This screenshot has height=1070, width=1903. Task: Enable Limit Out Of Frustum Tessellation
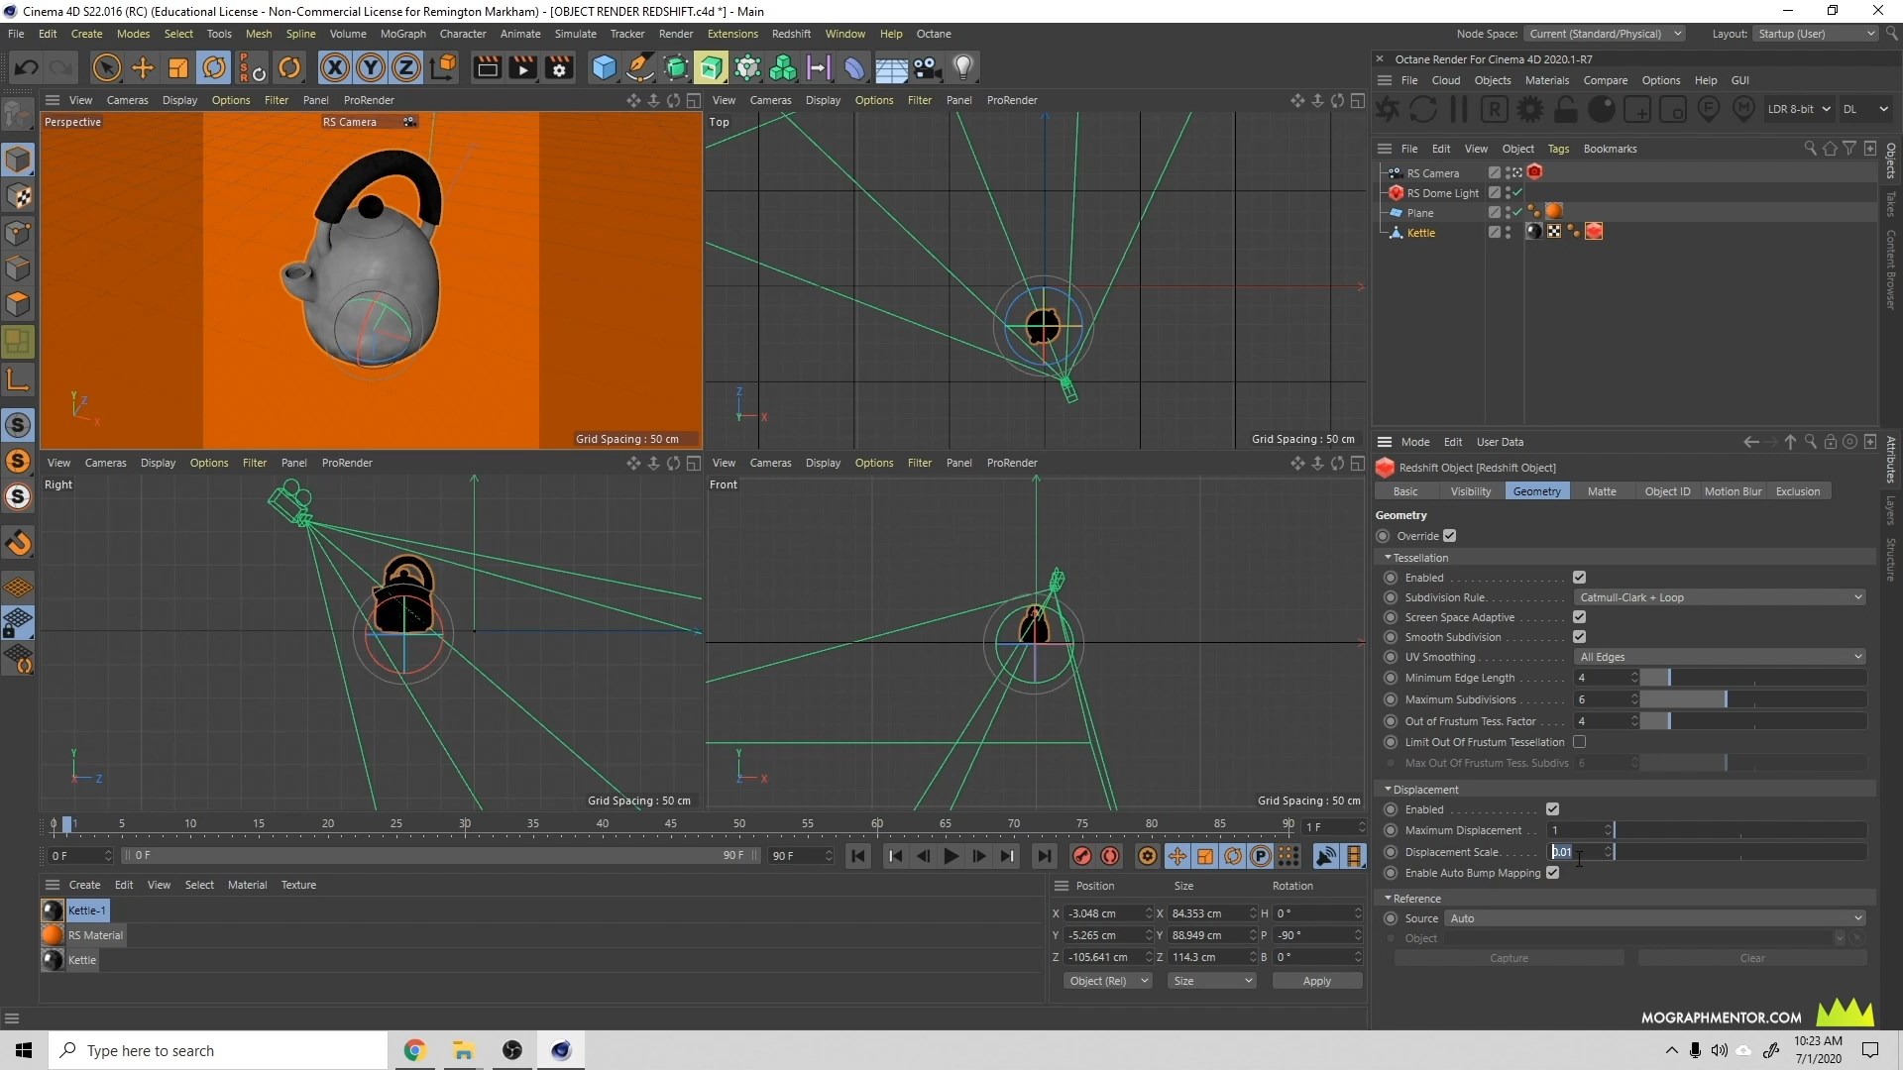pos(1579,742)
